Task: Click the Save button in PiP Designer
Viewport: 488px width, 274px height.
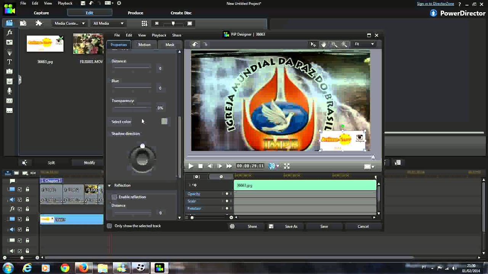Action: 324,226
